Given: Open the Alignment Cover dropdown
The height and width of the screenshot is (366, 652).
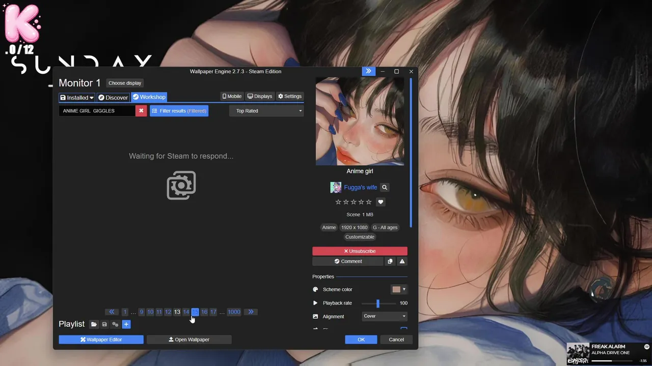Looking at the screenshot, I should click(384, 316).
